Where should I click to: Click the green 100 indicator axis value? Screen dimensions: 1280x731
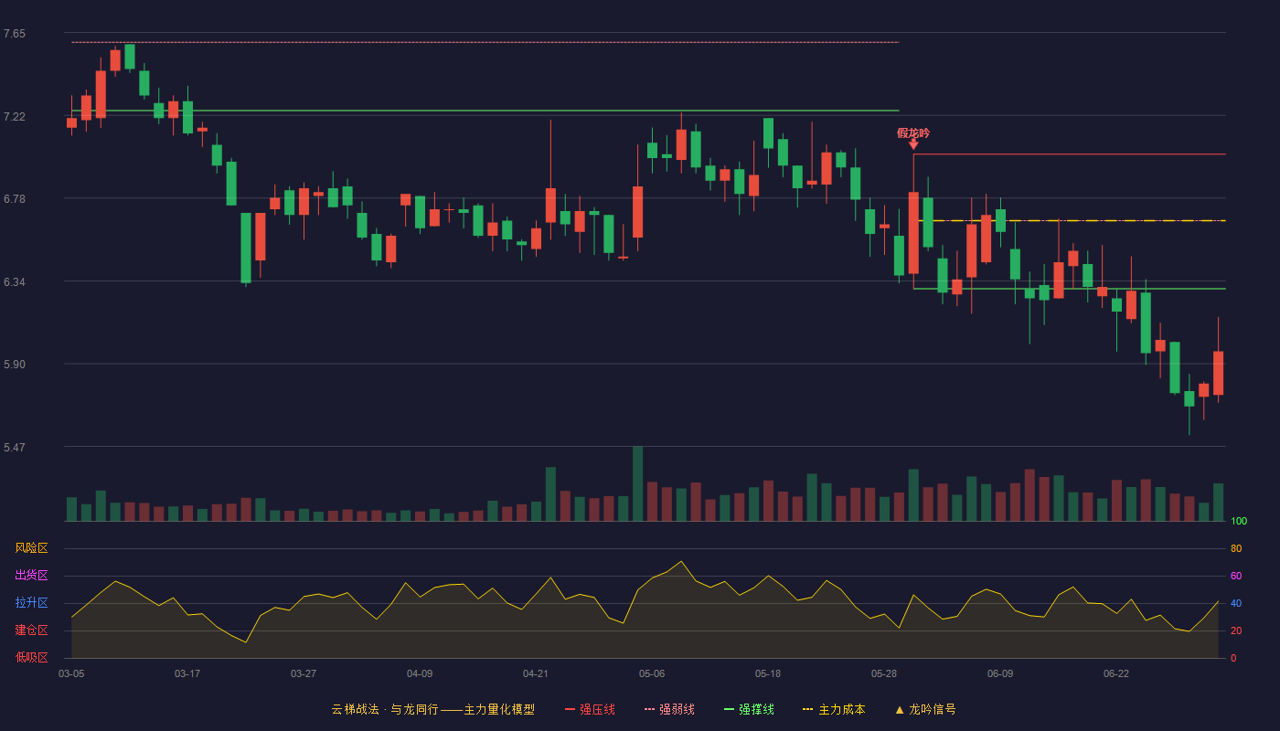click(1239, 522)
